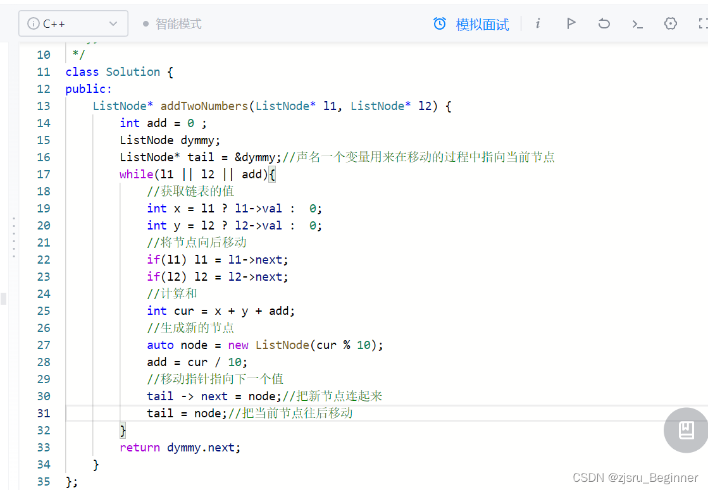Click comment '//移动指针指向下一个值'
708x490 pixels.
[x=215, y=379]
